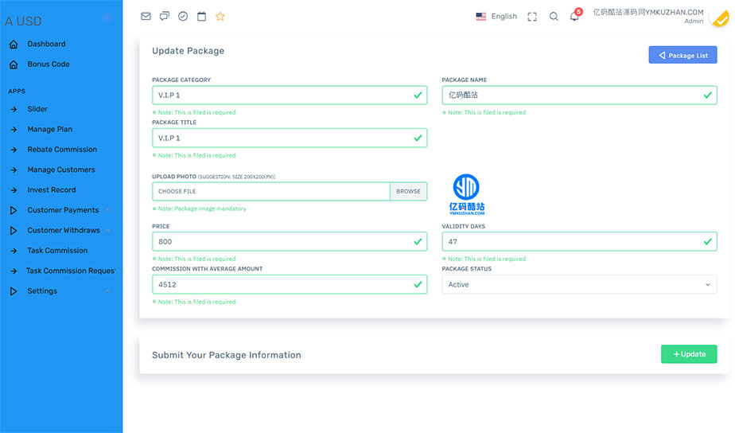The height and width of the screenshot is (433, 735).
Task: Open notifications bell with badge
Action: coord(574,16)
